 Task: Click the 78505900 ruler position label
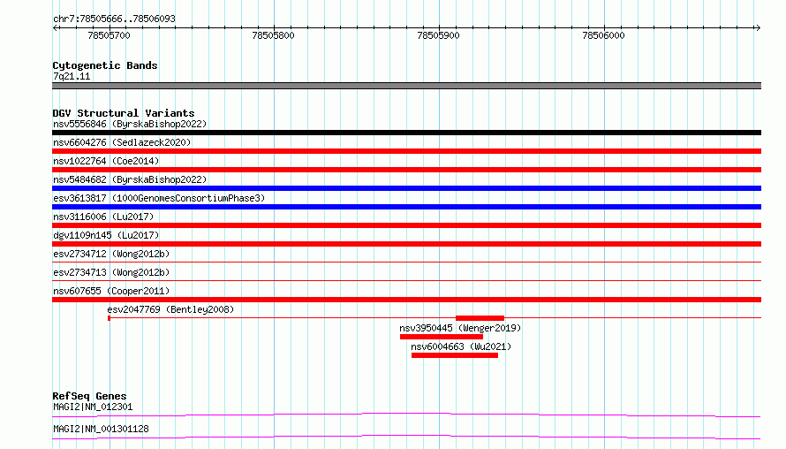[438, 35]
